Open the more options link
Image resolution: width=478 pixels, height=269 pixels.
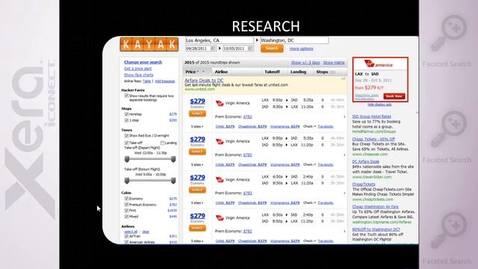[x=301, y=49]
